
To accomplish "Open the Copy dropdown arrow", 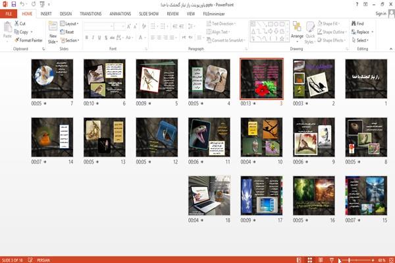I will click(x=32, y=32).
